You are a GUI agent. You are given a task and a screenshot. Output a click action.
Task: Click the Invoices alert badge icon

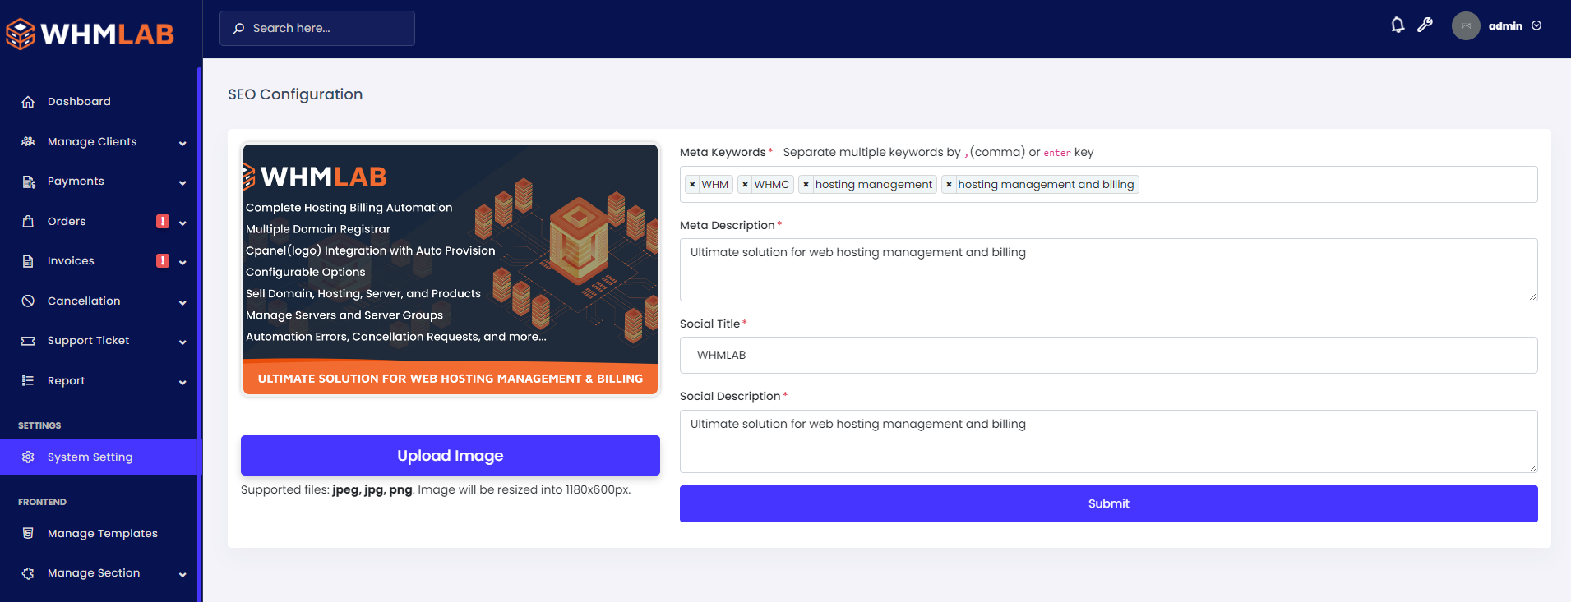[x=163, y=260]
